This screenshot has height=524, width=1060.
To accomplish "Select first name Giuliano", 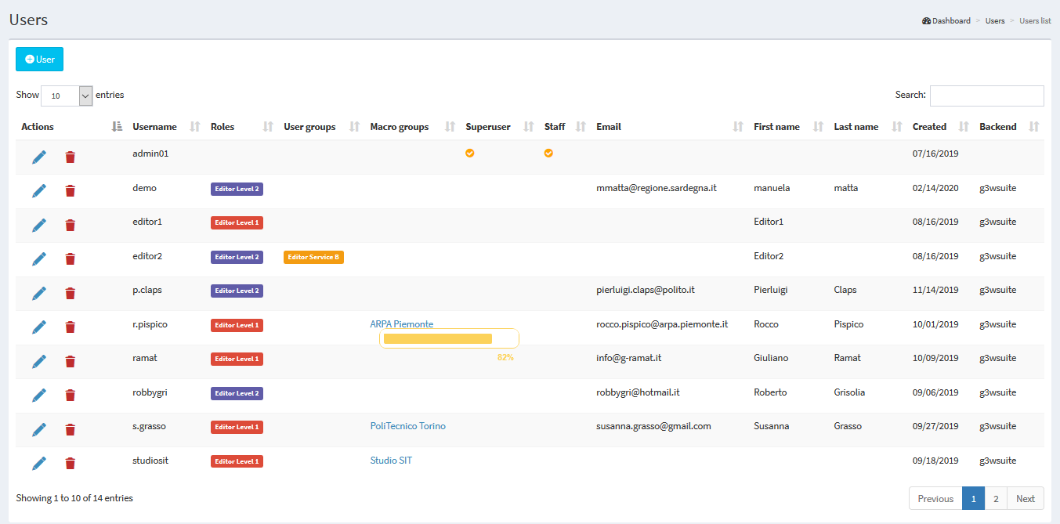I will [771, 358].
